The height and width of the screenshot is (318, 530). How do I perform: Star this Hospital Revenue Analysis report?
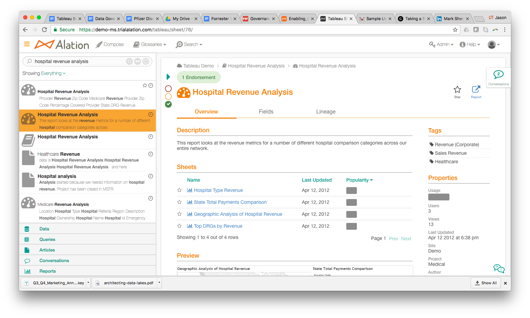[457, 92]
